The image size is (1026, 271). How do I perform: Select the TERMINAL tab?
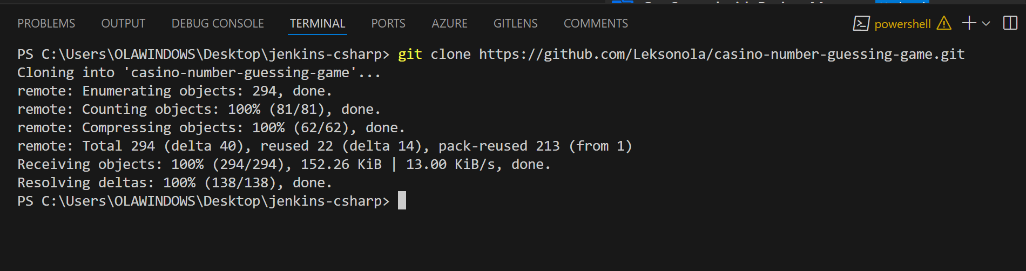pos(318,24)
